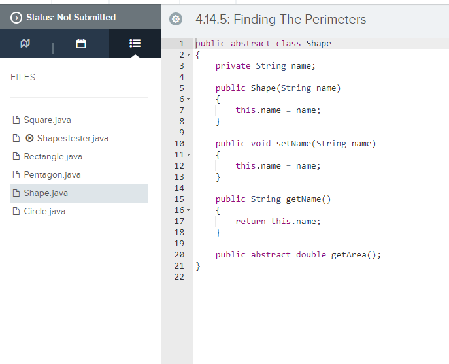
Task: Click closing brace on line 8
Action: tap(218, 122)
